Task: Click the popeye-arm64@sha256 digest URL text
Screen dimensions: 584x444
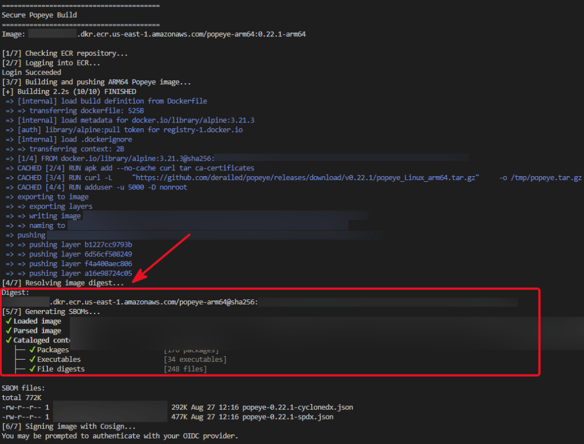Action: 154,302
